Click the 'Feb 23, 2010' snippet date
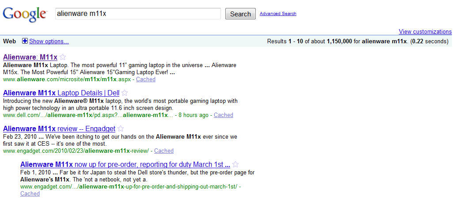455x200 pixels. click(x=19, y=136)
